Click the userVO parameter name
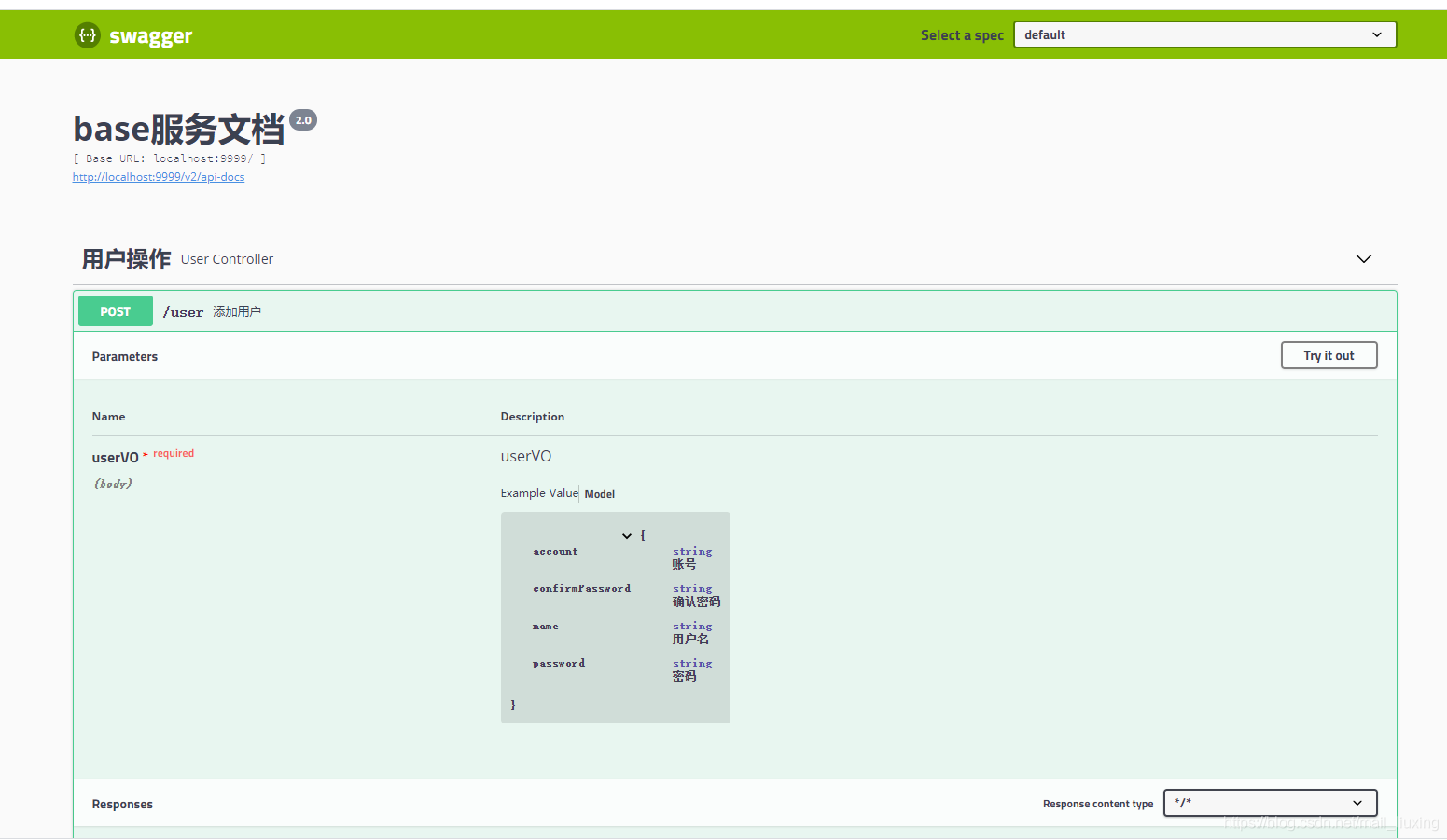Screen dimensions: 1447x840 tap(116, 458)
